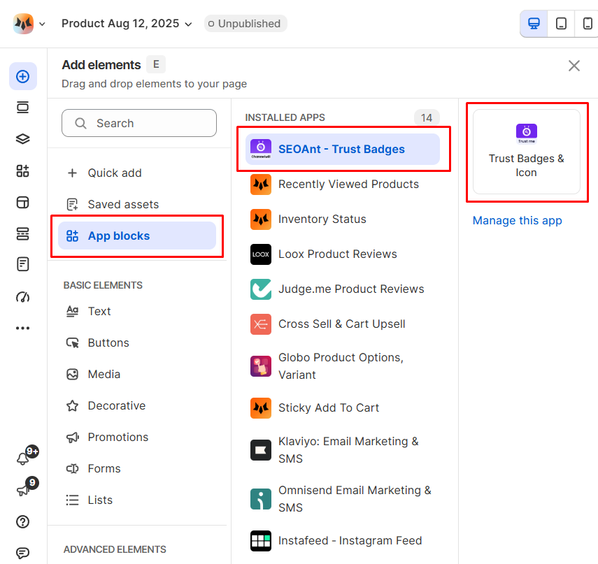Select Loox Product Reviews app
This screenshot has height=564, width=598.
click(343, 254)
